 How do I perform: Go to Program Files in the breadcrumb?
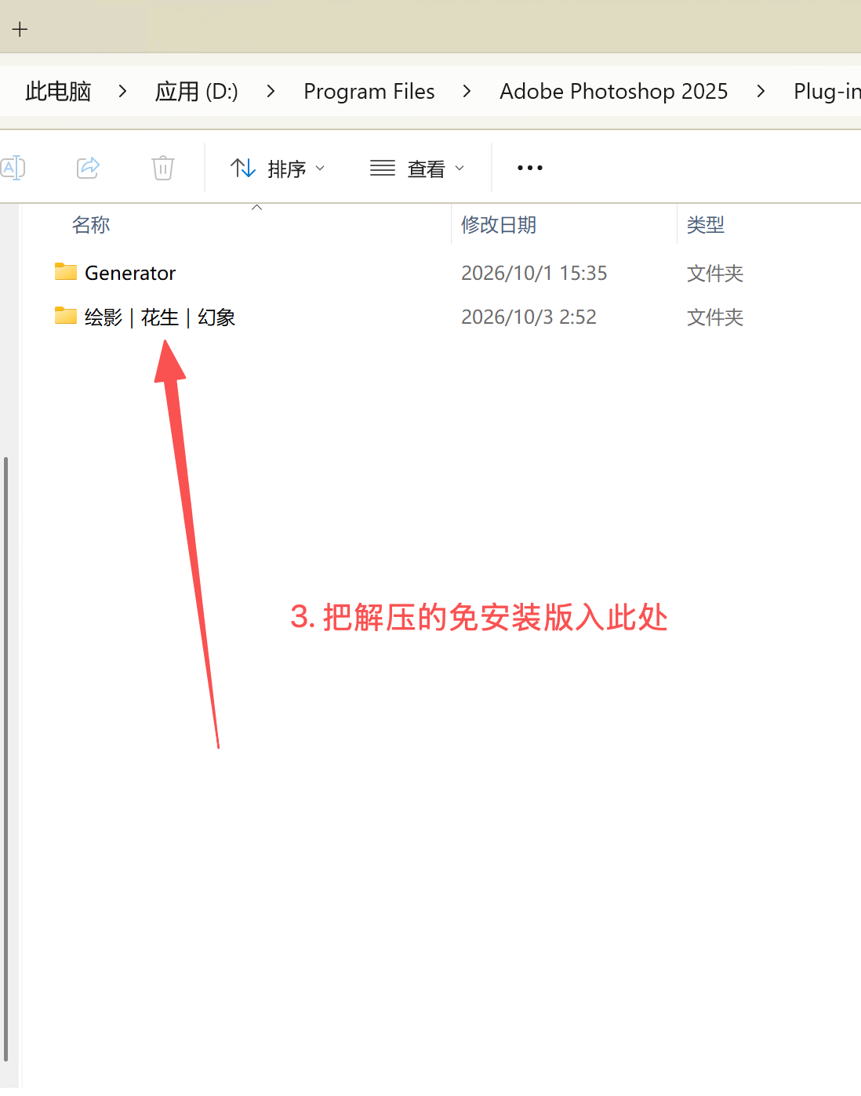tap(369, 92)
